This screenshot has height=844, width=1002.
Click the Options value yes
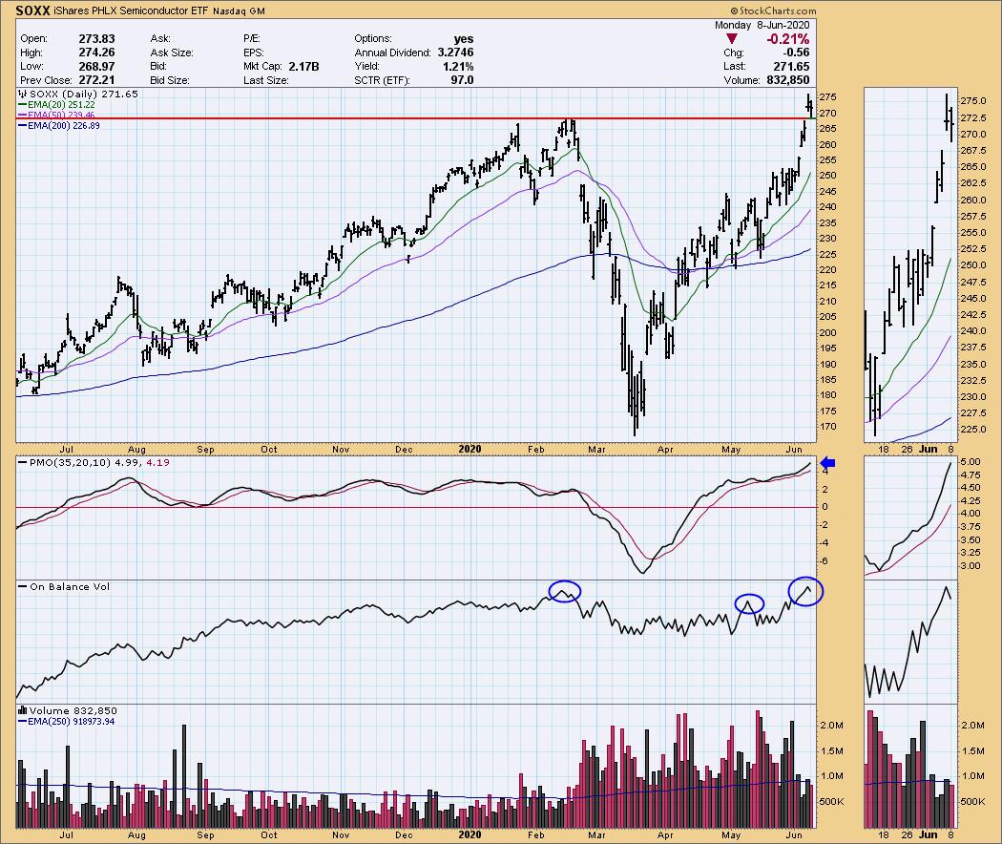[463, 38]
